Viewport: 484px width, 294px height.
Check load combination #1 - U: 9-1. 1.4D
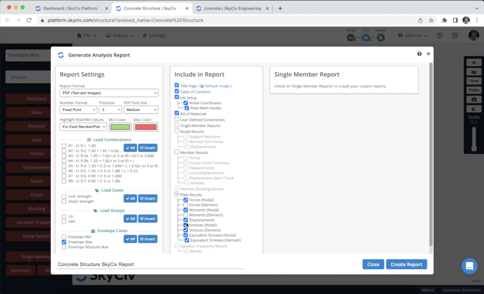coord(64,145)
